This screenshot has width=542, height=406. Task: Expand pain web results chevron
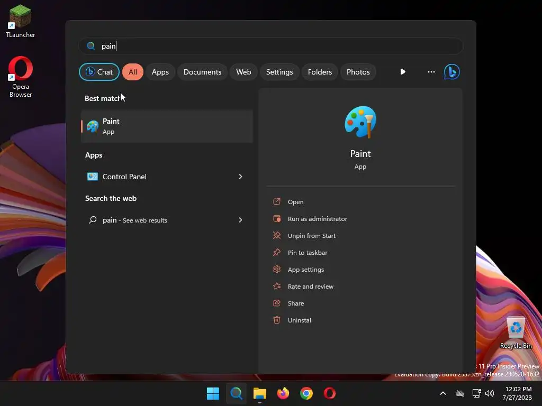(x=241, y=220)
